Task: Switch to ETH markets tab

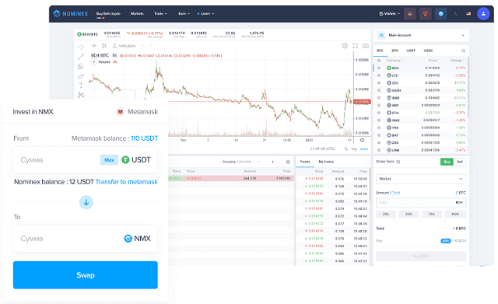Action: (x=395, y=51)
